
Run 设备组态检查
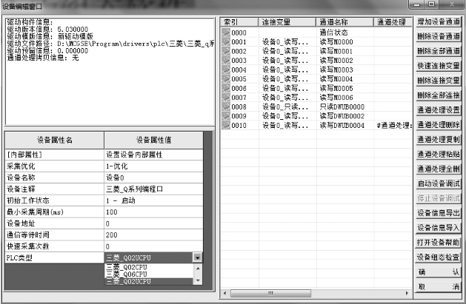coord(439,257)
